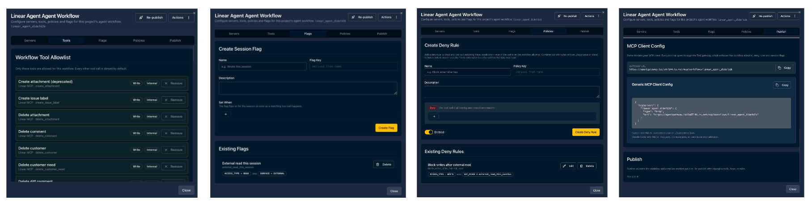Select the active Tools tab in the Tools dialog
The width and height of the screenshot is (812, 204).
[66, 40]
